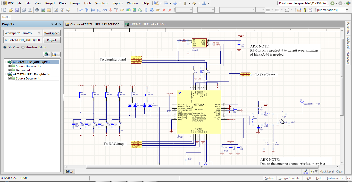352x182 pixels.
Task: Click the Project button
Action: [52, 40]
